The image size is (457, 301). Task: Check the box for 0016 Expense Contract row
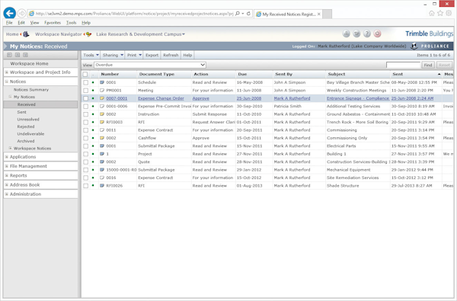pyautogui.click(x=85, y=178)
